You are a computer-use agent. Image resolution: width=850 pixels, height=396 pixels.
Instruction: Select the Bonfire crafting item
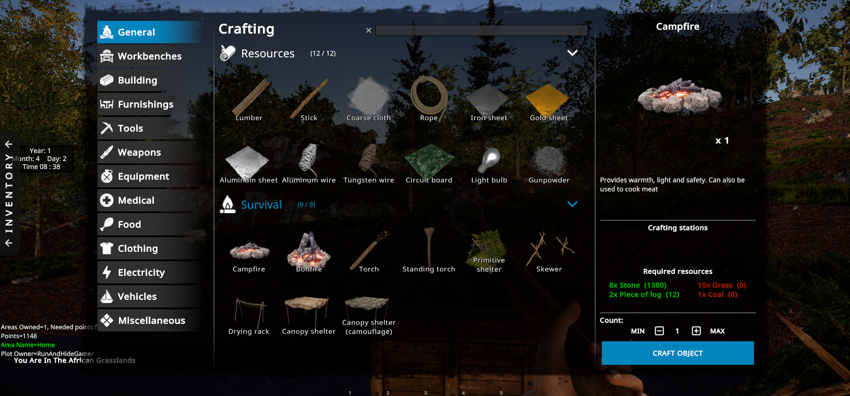click(309, 252)
